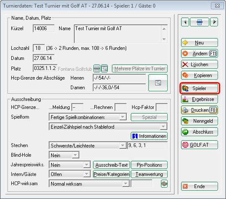This screenshot has height=199, width=226.
Task: Expand the Spielform Fertige Spielkombinationen dropdown
Action: tap(123, 117)
